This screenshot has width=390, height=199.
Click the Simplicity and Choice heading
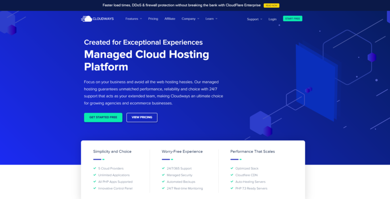112,151
